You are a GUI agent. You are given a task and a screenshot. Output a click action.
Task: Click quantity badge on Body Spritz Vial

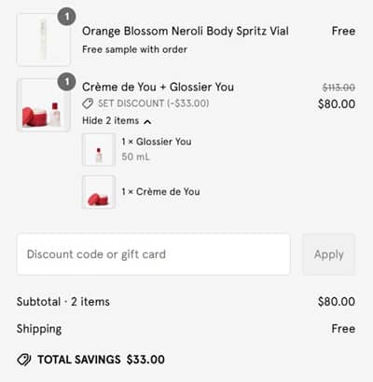(x=66, y=17)
